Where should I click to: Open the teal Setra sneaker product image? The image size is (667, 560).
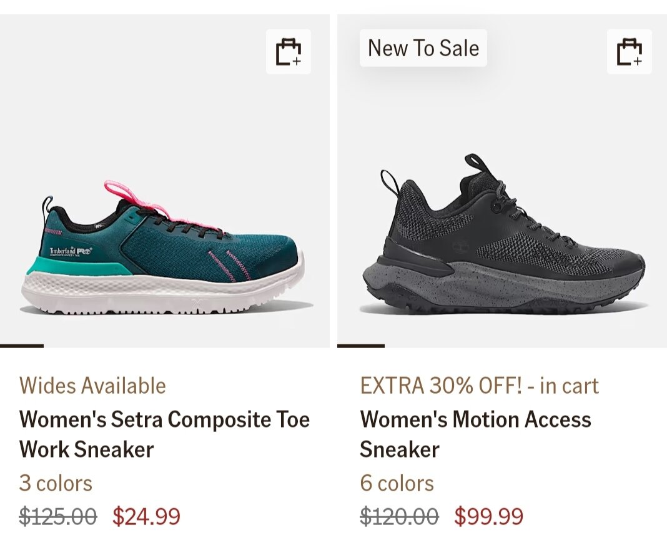[x=164, y=250]
